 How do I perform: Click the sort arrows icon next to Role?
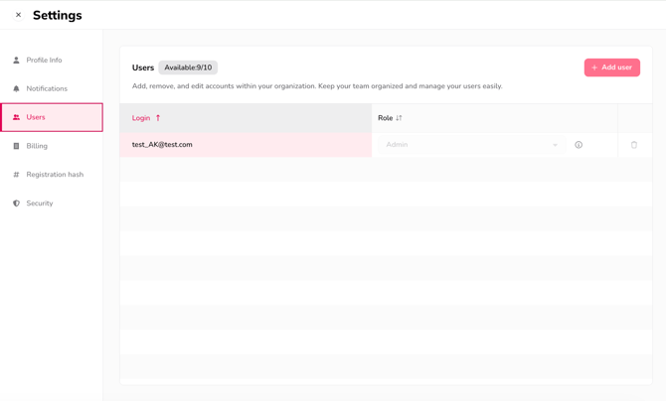click(399, 118)
